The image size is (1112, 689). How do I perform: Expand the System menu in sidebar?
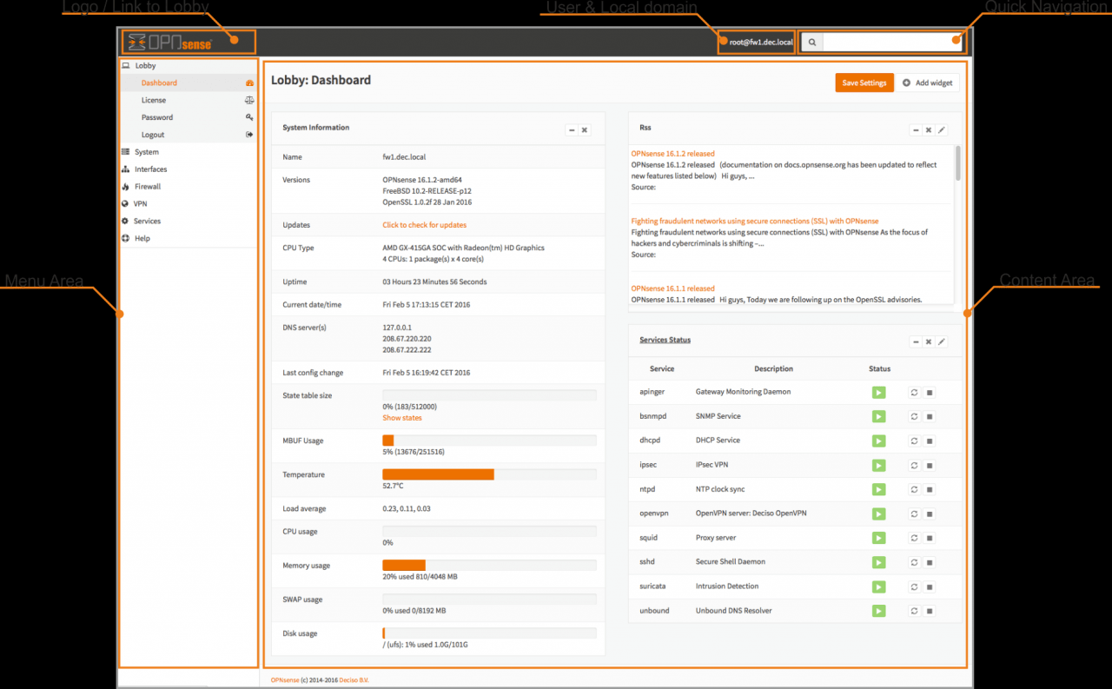coord(147,152)
